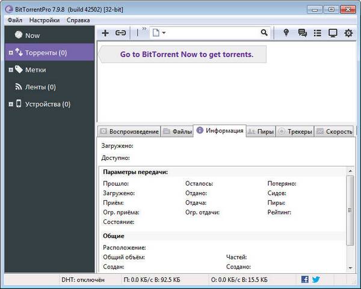This screenshot has width=361, height=289.
Task: Click the info panel scroll up arrow
Action: click(x=350, y=171)
